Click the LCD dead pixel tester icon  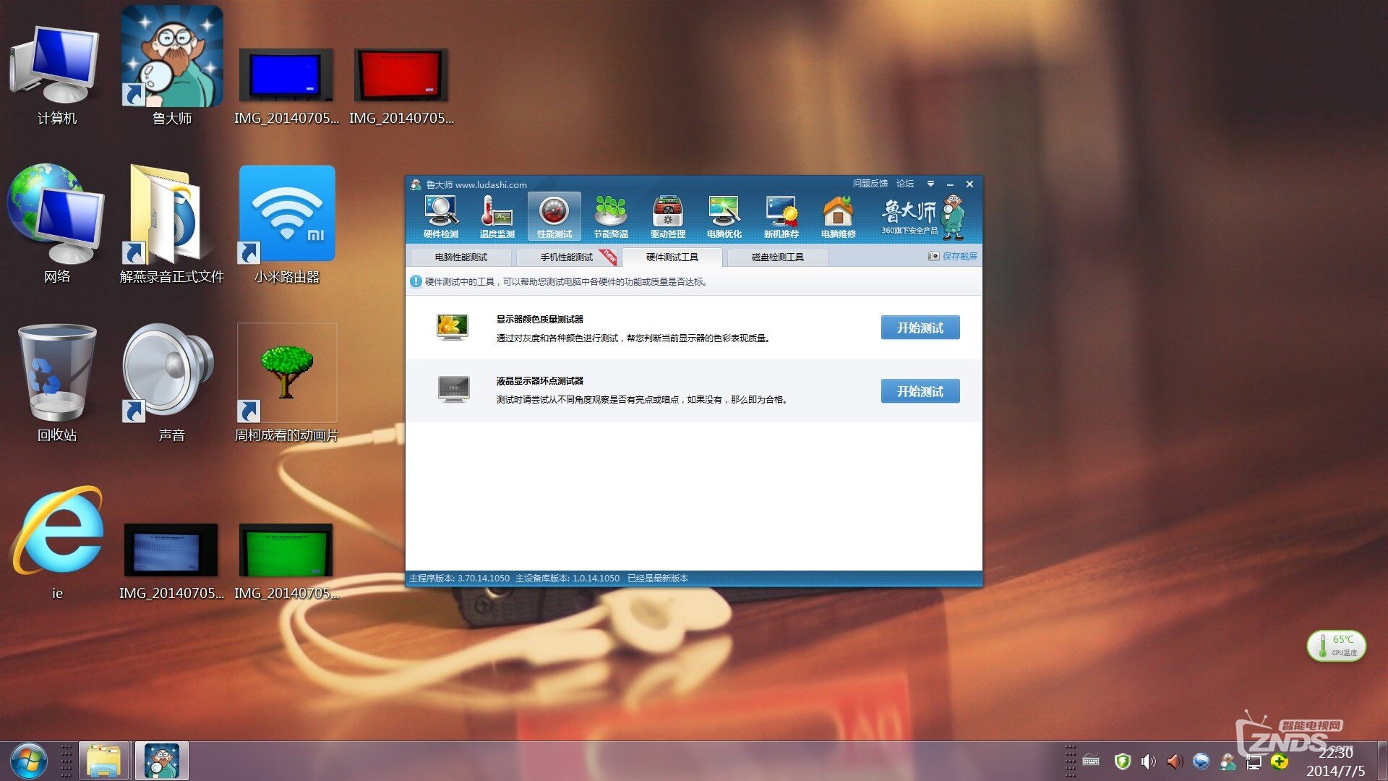[453, 390]
